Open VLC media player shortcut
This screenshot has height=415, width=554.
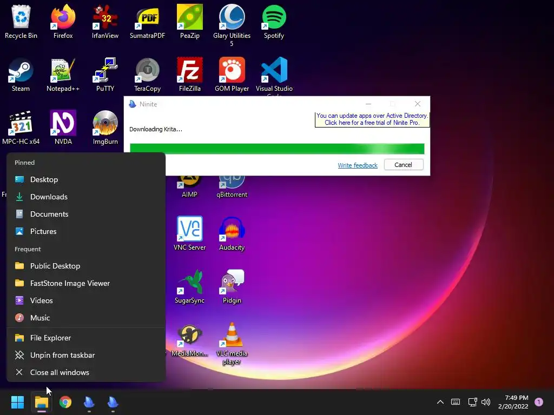(x=232, y=344)
